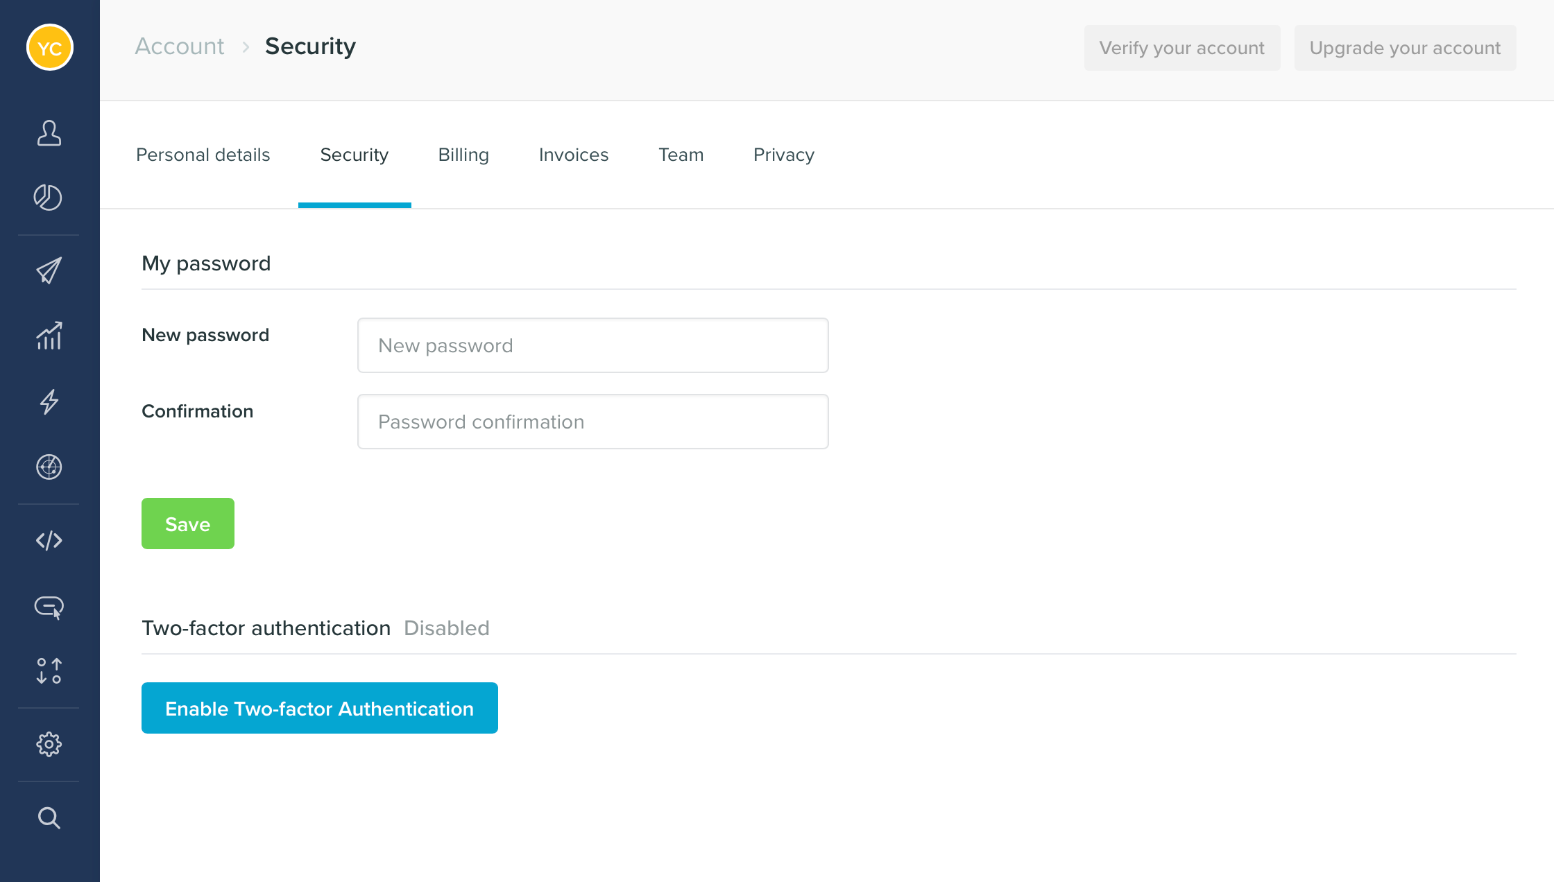Open the YC avatar profile badge
Image resolution: width=1554 pixels, height=882 pixels.
pos(49,47)
